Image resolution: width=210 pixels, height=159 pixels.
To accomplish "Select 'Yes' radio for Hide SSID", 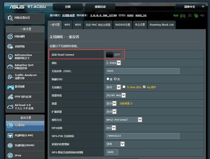I will pyautogui.click(x=108, y=79).
